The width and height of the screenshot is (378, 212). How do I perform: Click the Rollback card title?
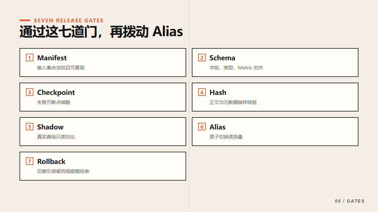(51, 161)
